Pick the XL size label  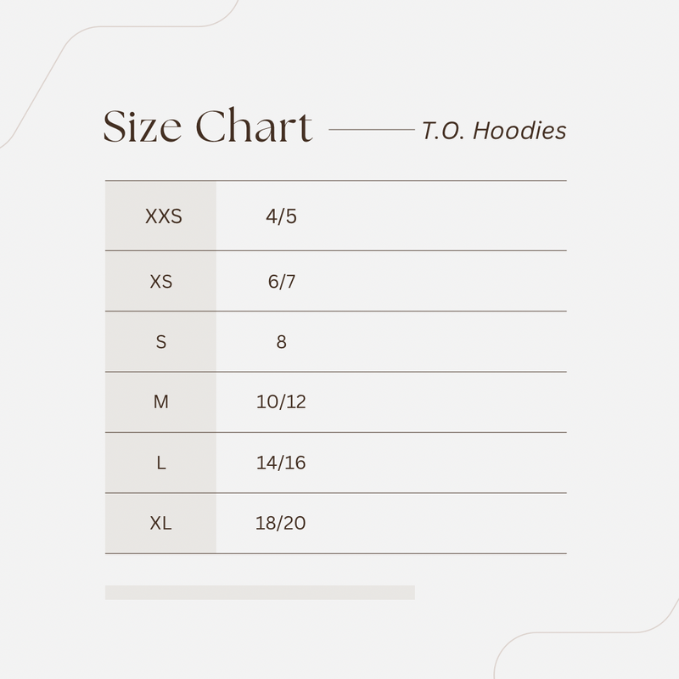click(x=160, y=524)
